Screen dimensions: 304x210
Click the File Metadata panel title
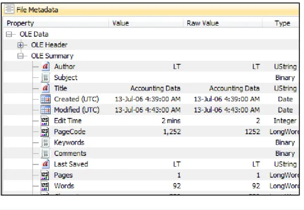(x=37, y=10)
